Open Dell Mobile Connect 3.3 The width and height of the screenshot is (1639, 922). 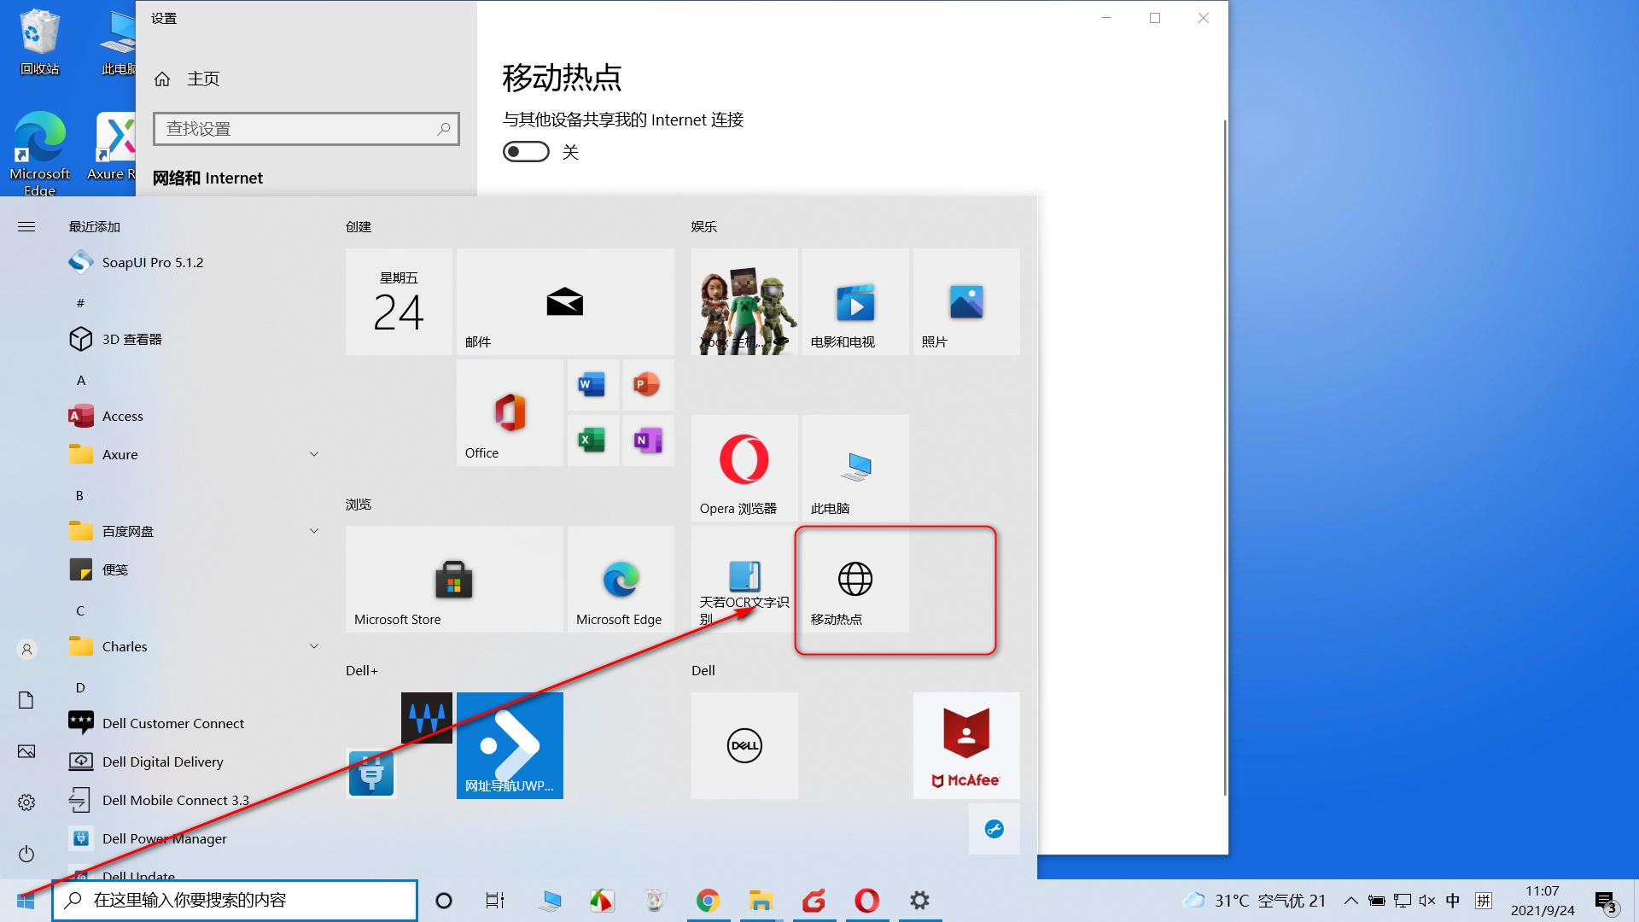tap(195, 800)
